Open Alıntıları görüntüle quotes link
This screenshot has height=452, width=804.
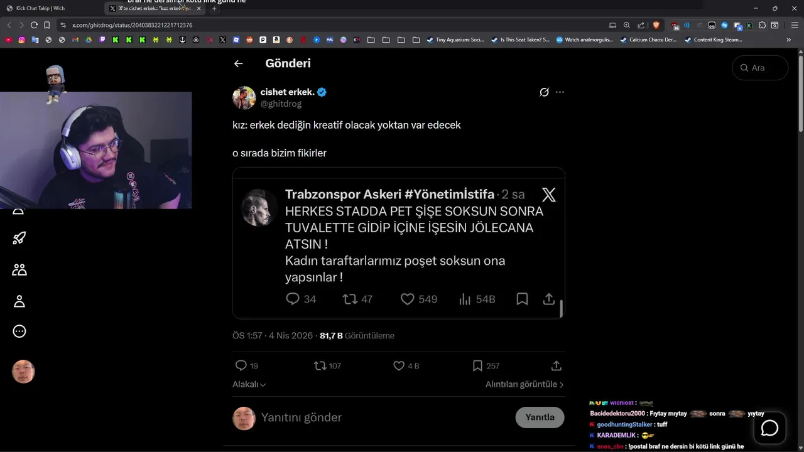[x=524, y=384]
